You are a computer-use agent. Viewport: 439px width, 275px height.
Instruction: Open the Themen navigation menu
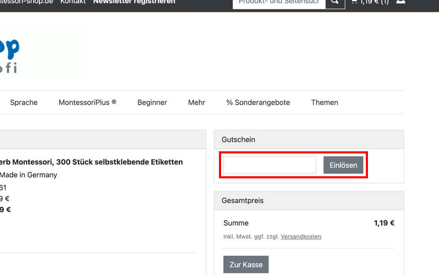click(324, 102)
